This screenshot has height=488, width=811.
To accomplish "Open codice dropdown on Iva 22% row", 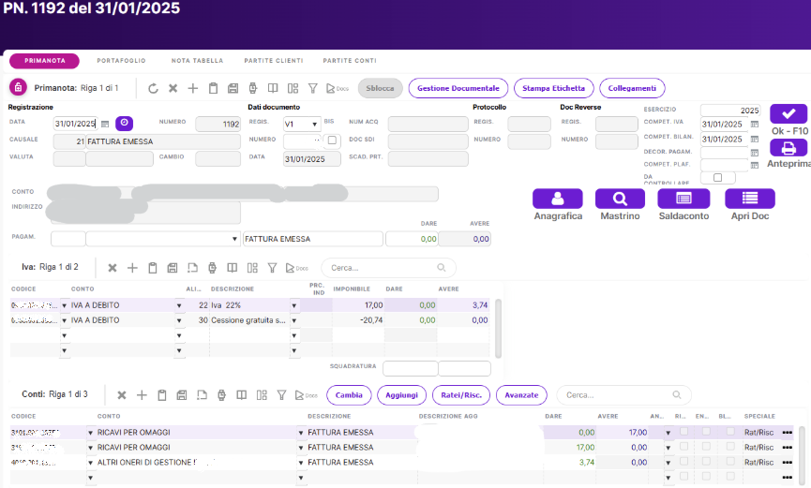I will click(x=64, y=305).
